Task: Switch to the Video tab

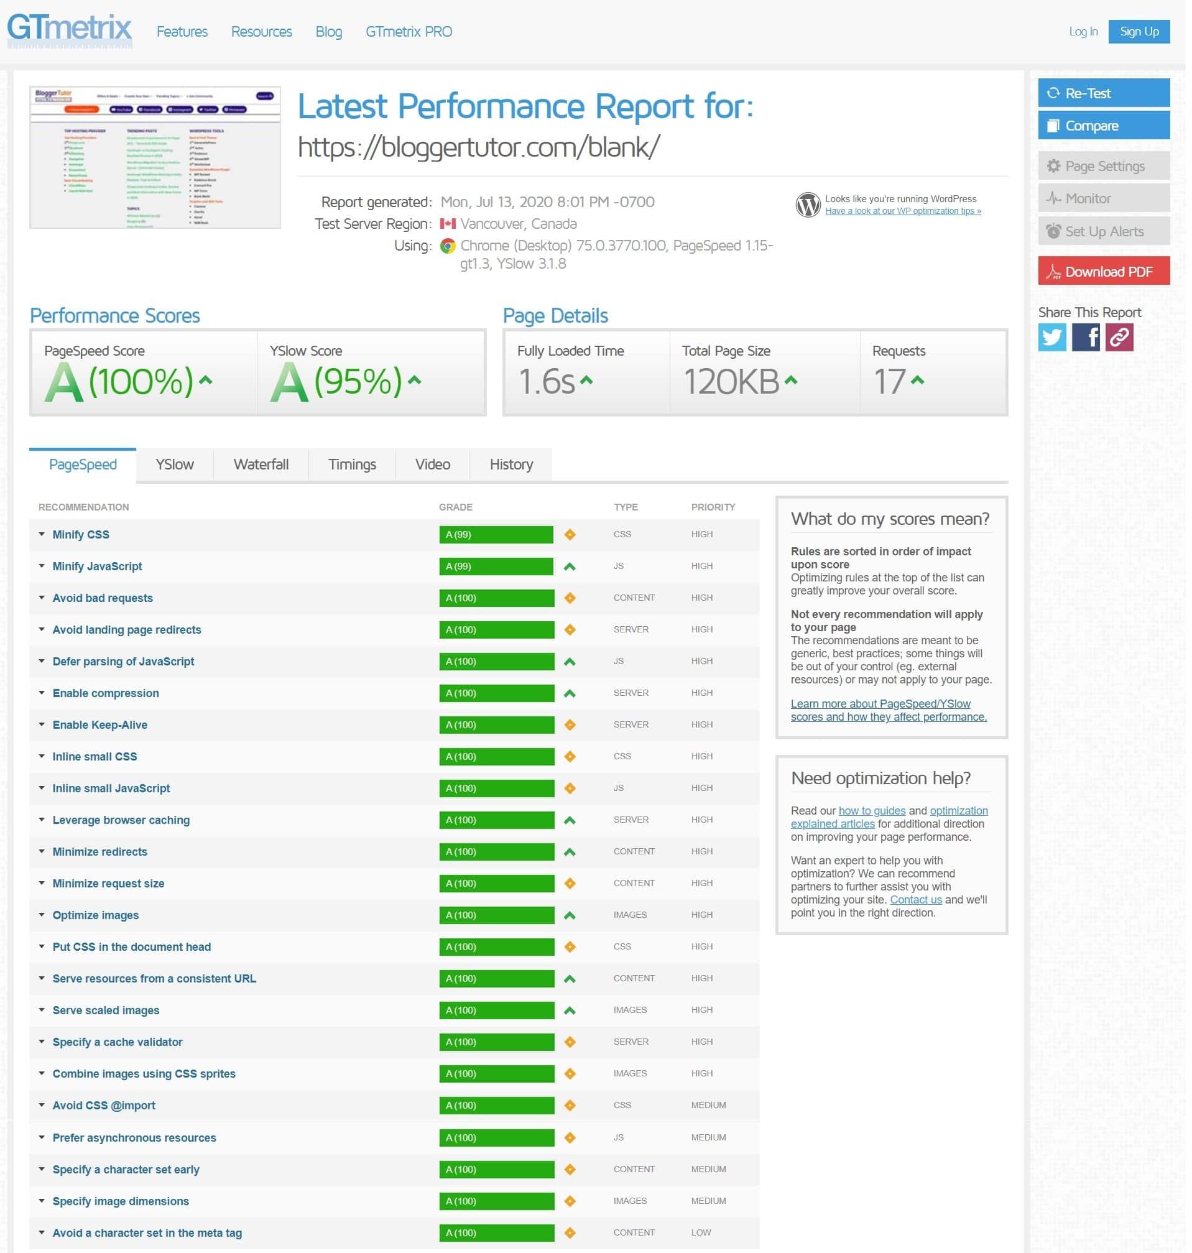Action: tap(433, 465)
